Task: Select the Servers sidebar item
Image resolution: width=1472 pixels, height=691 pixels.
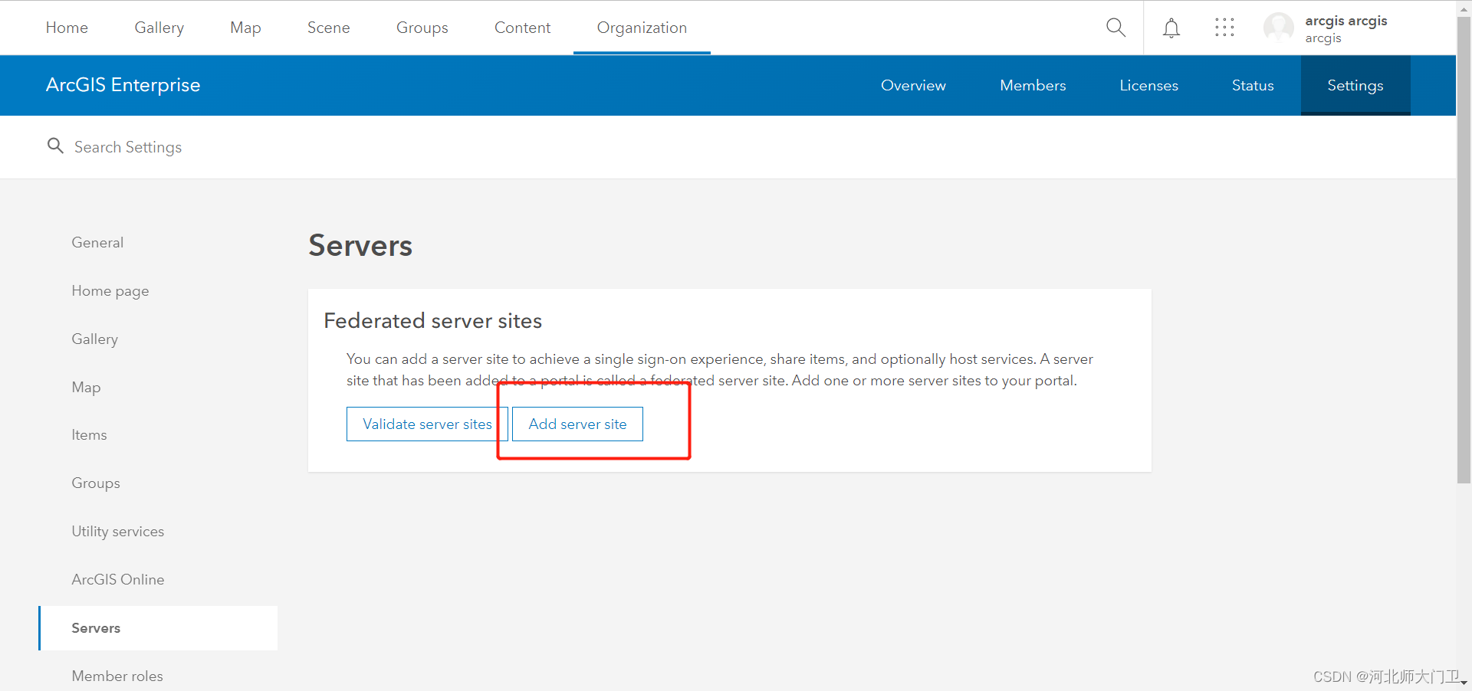Action: 158,628
